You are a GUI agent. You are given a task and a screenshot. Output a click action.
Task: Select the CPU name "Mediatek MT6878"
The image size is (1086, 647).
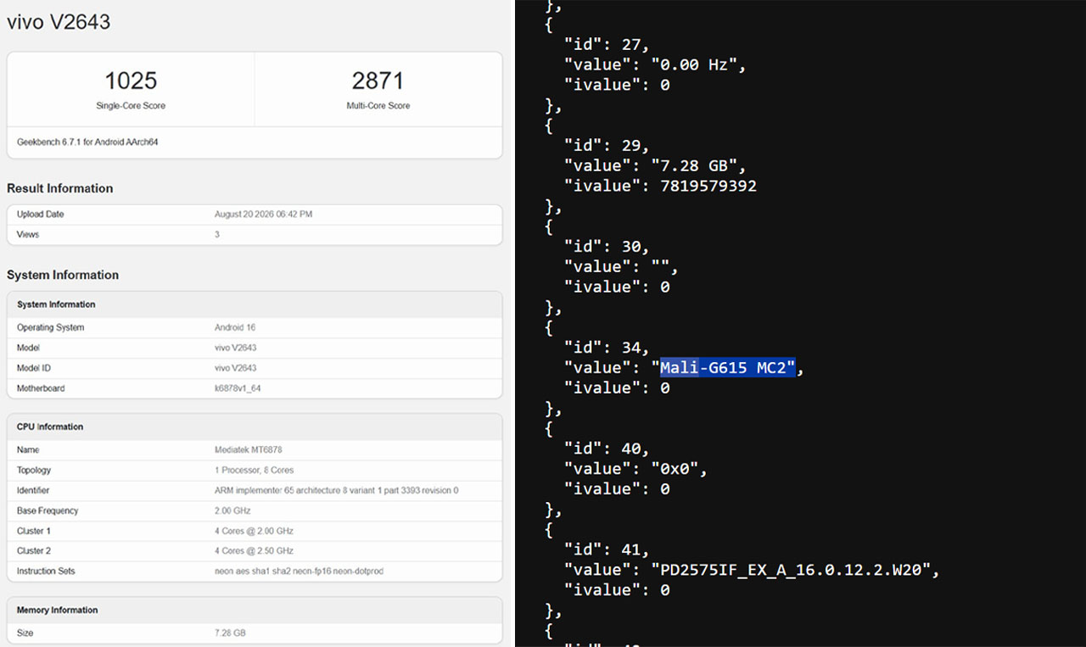coord(249,449)
